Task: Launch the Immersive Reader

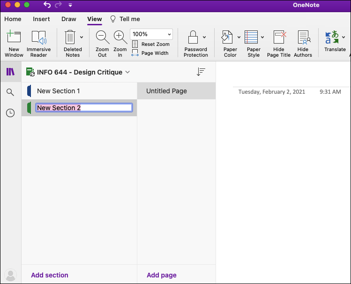Action: pyautogui.click(x=38, y=44)
